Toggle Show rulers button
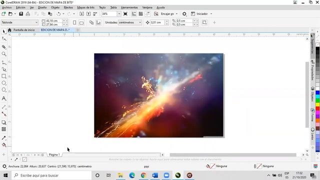This screenshot has width=320, height=180. tap(134, 14)
